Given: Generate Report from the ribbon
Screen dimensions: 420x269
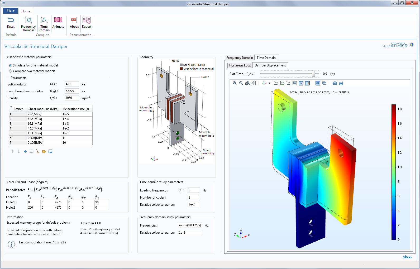Looking at the screenshot, I should (87, 23).
